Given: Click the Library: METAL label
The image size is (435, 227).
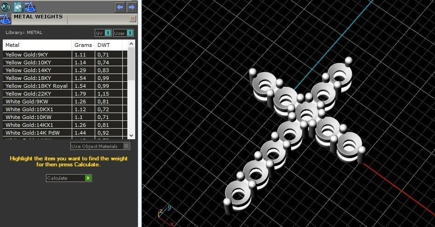Looking at the screenshot, I should 24,33.
